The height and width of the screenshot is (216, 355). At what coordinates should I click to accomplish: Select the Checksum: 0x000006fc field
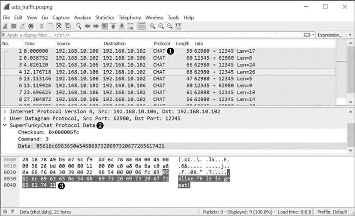point(49,132)
